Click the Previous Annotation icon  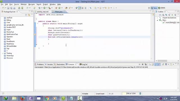click(x=101, y=8)
